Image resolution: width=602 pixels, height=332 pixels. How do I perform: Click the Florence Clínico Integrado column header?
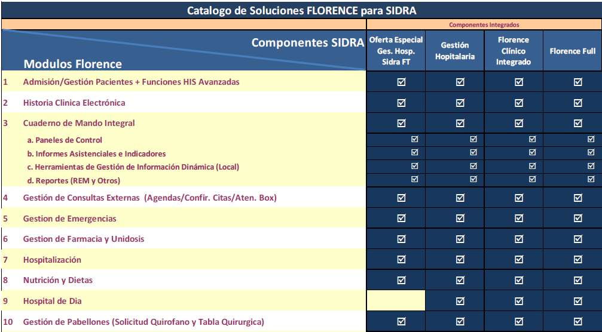click(514, 50)
